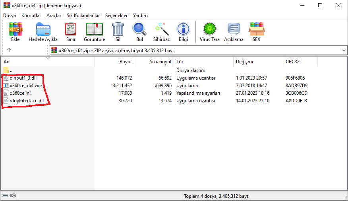Click the status bar total files text
Screen dimensions: 348x201
216,196
